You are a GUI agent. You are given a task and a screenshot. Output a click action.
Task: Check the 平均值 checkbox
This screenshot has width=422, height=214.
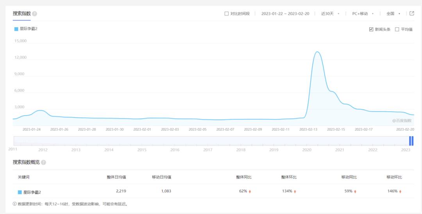click(397, 30)
